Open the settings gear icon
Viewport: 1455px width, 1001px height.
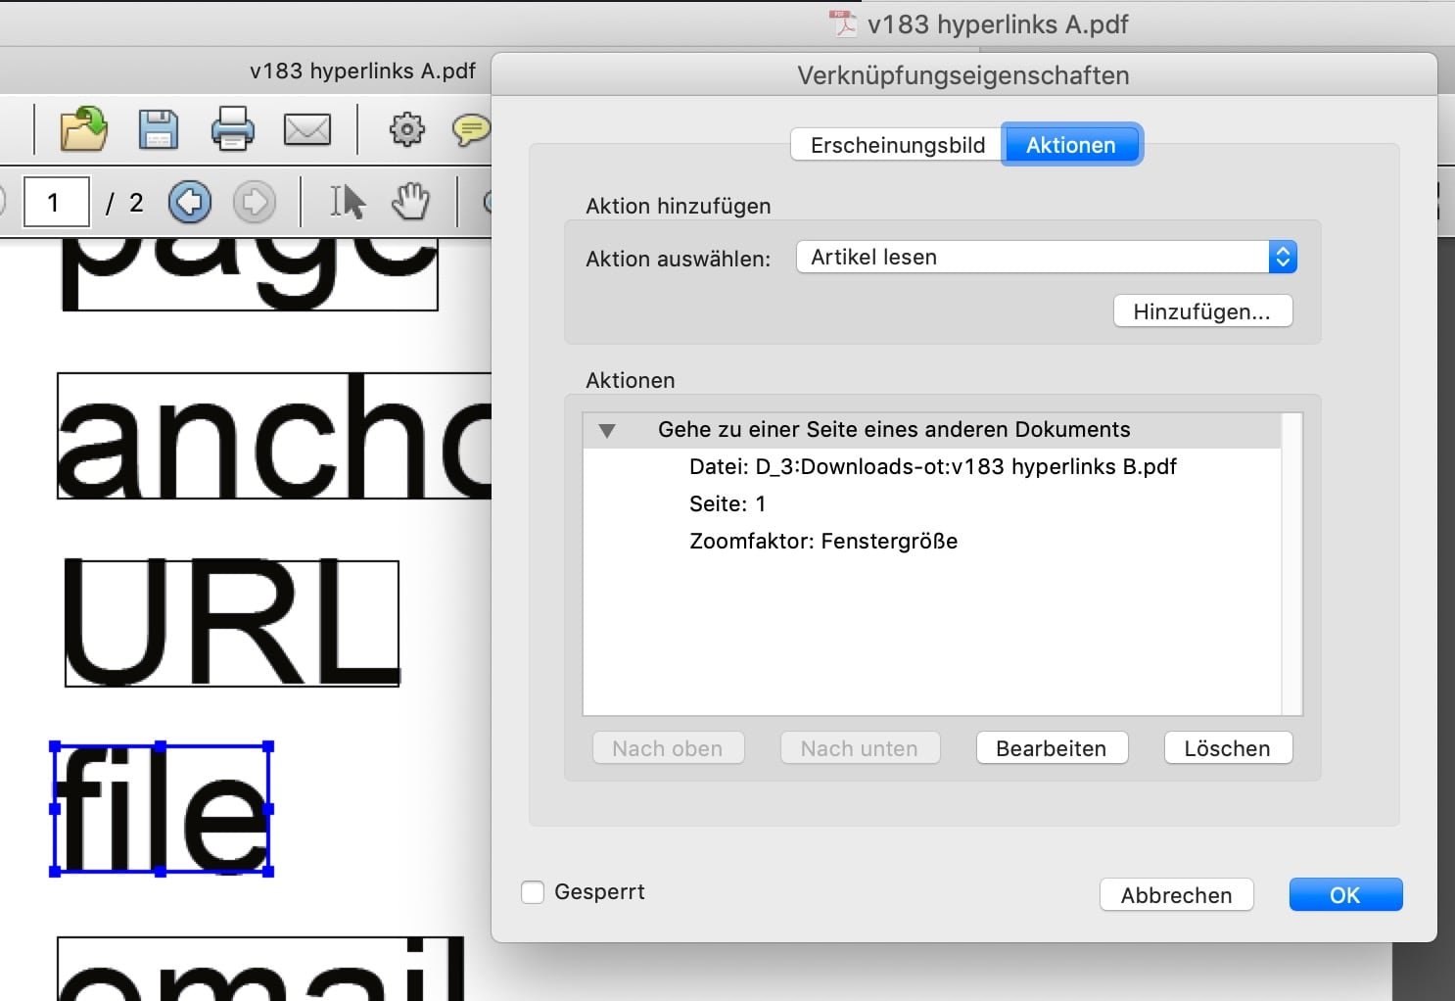tap(406, 128)
